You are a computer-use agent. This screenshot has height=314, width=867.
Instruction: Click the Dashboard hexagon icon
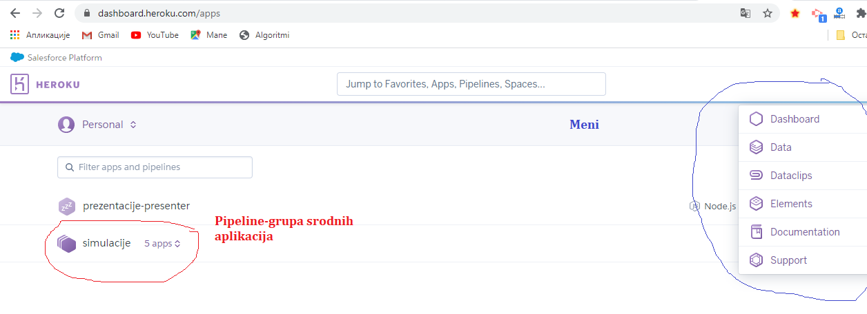point(757,119)
